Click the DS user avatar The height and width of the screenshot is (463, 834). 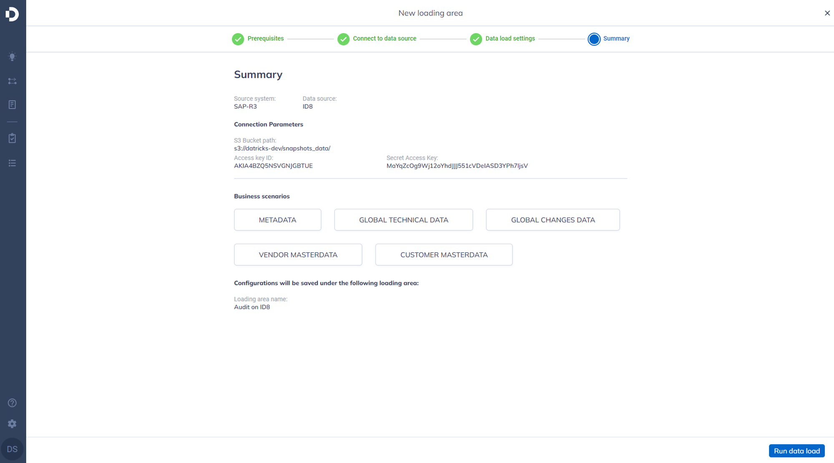point(12,449)
